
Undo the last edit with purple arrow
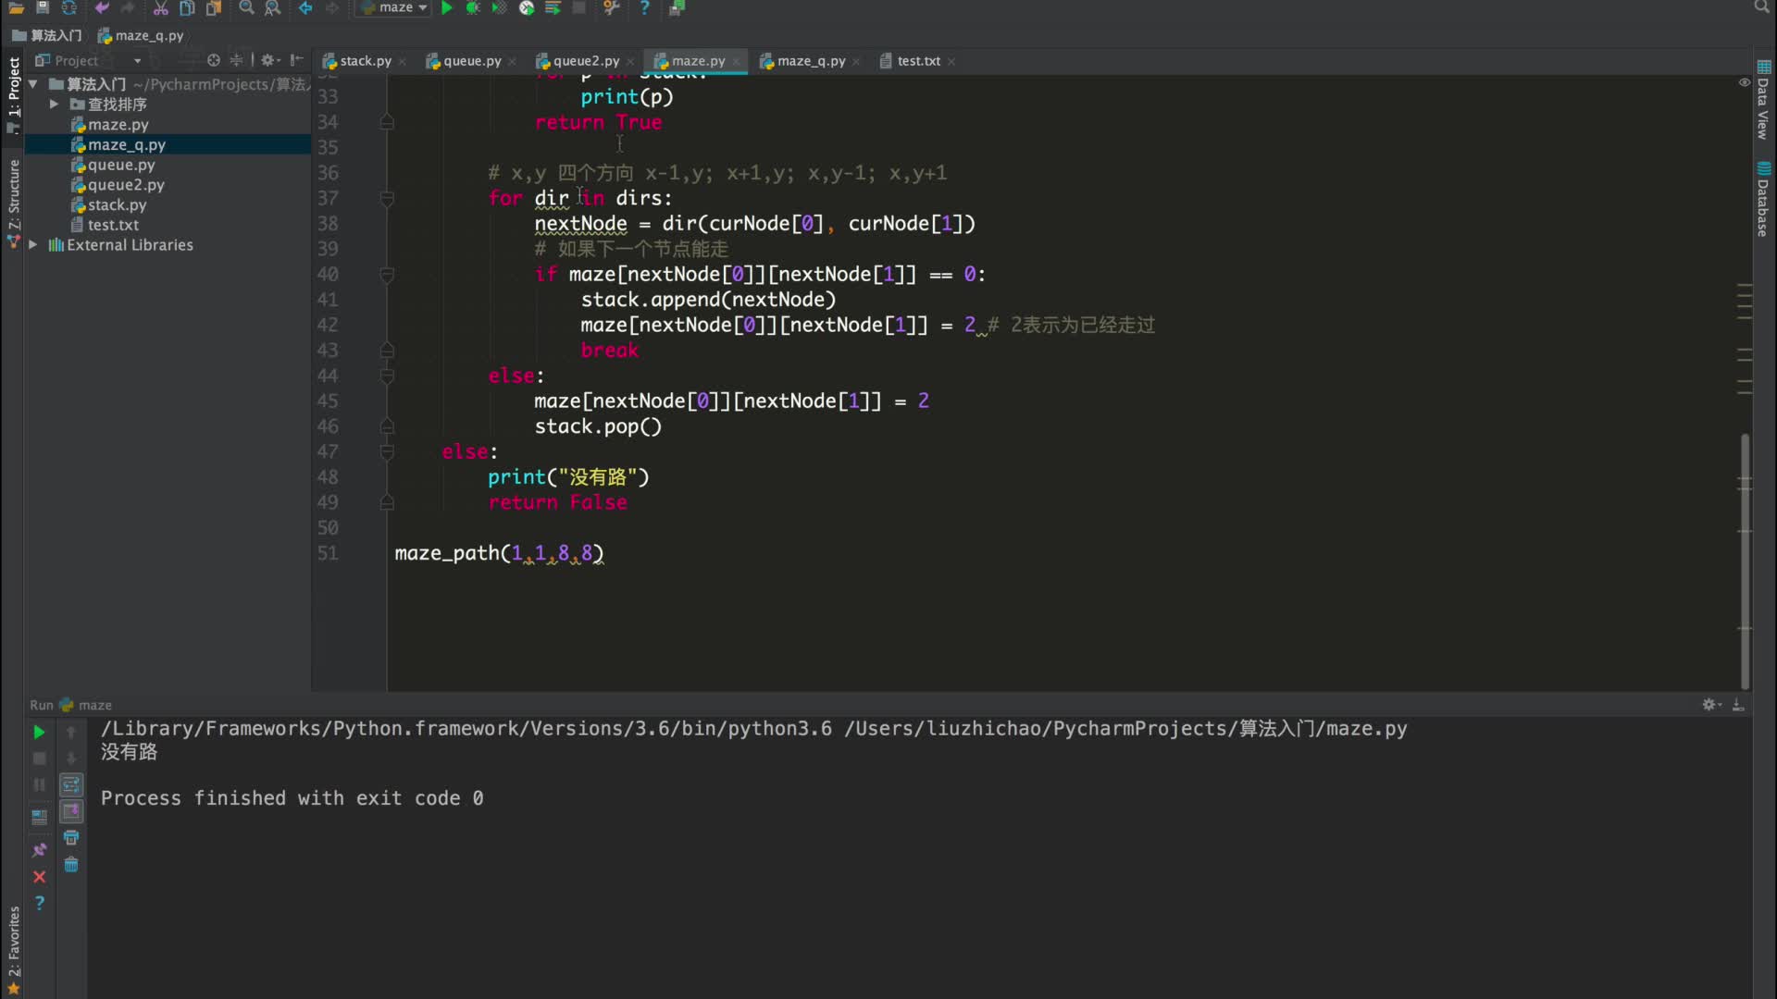pyautogui.click(x=101, y=7)
